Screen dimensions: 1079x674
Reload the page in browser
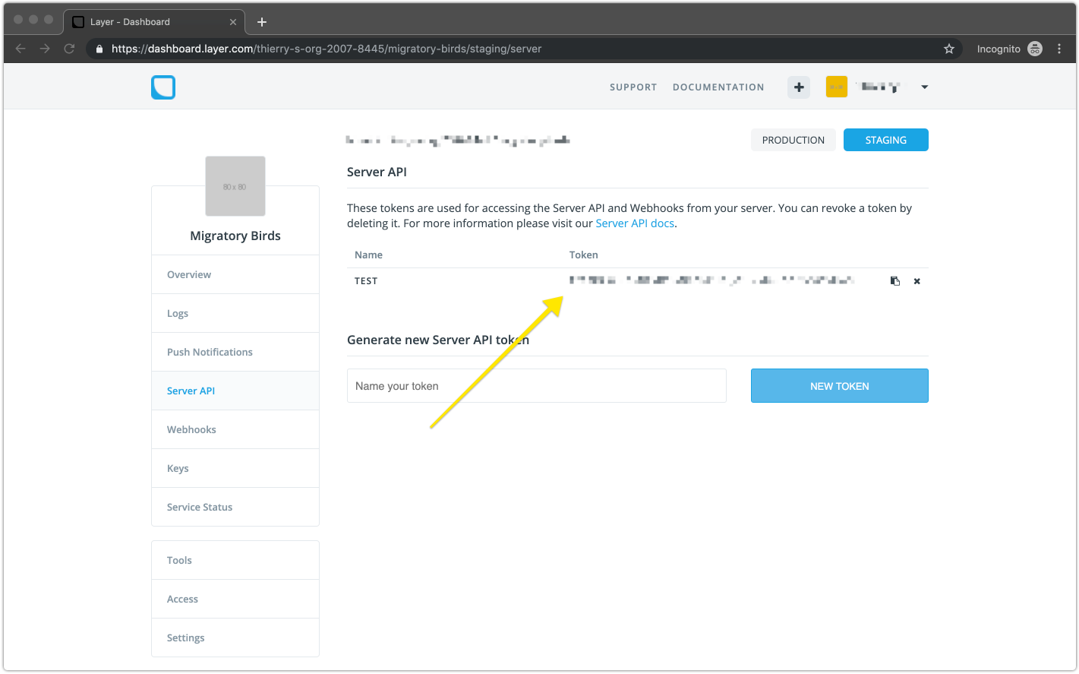(x=69, y=49)
